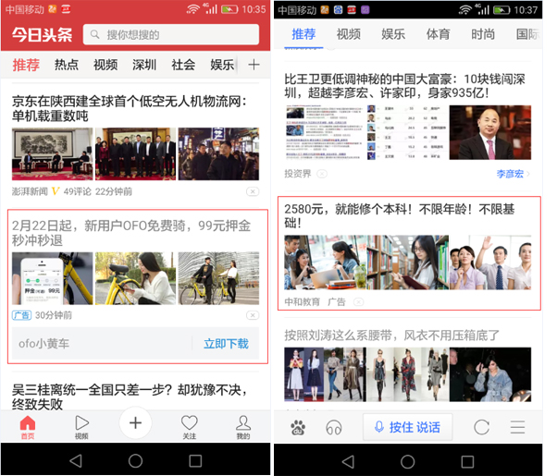Screen dimensions: 557x476
Task: Tap the headphones listen icon
Action: tap(334, 427)
